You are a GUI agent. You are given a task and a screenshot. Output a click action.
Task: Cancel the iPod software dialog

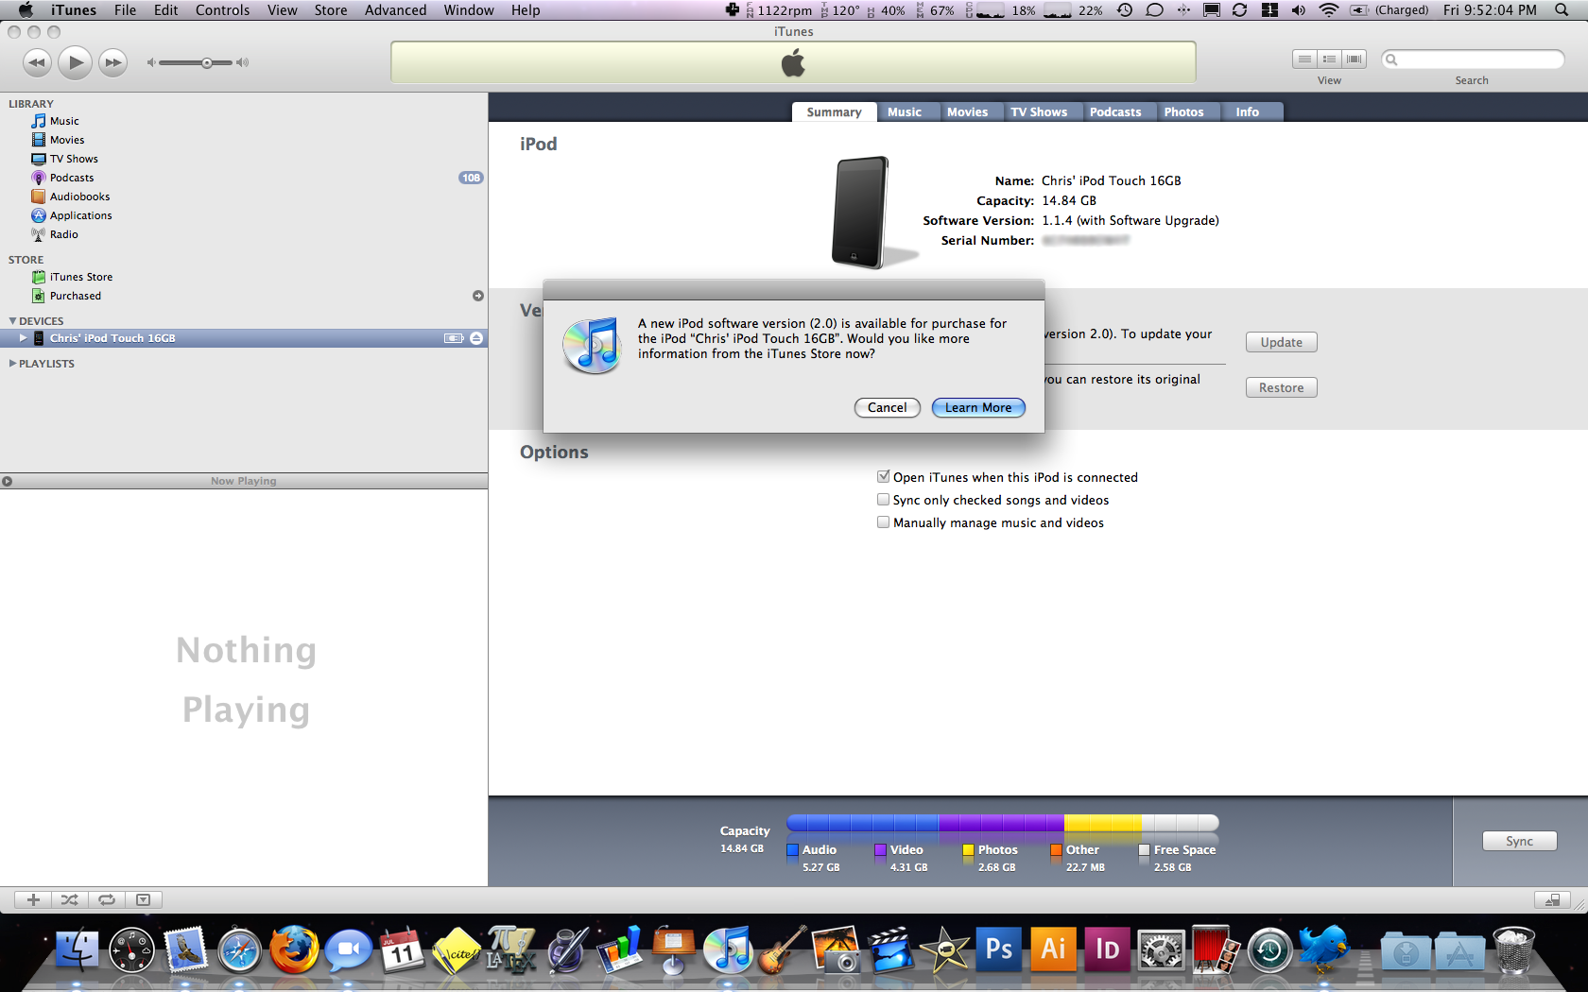[888, 408]
